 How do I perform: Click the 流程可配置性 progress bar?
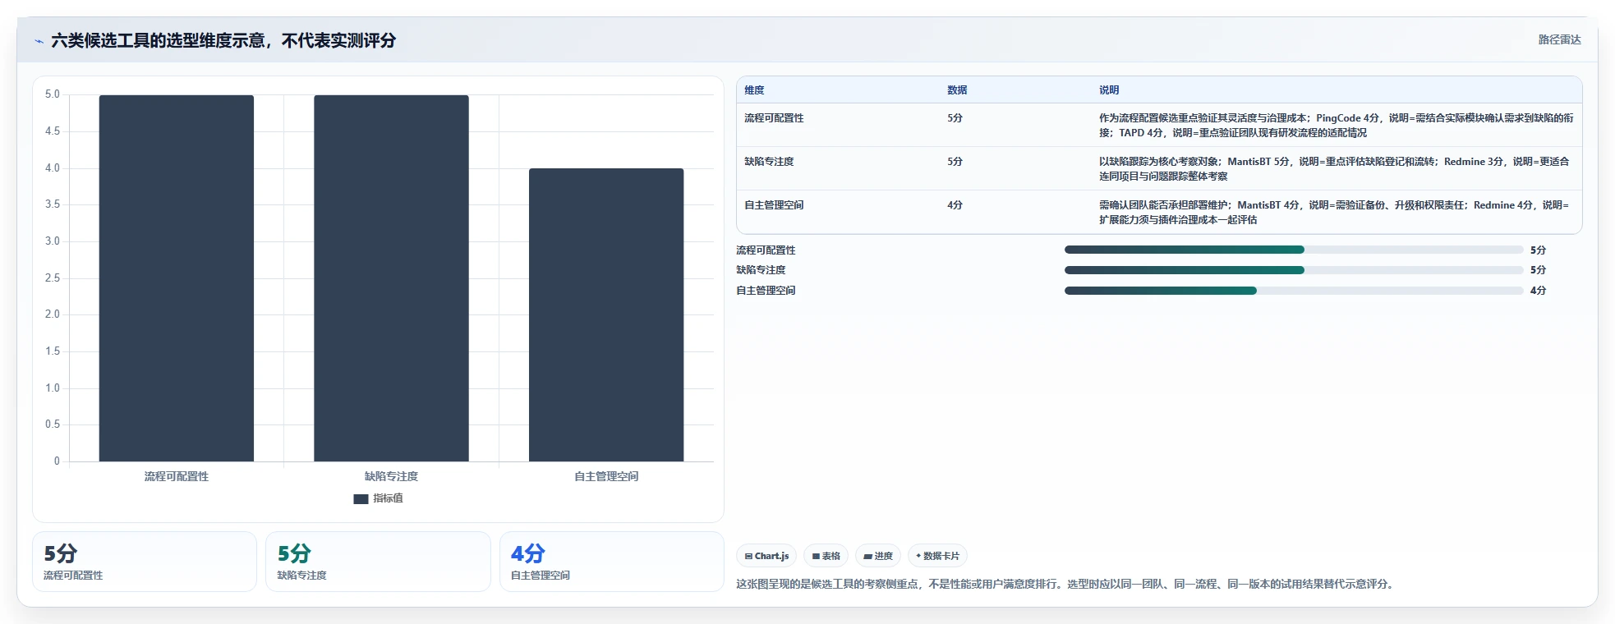coord(1293,250)
